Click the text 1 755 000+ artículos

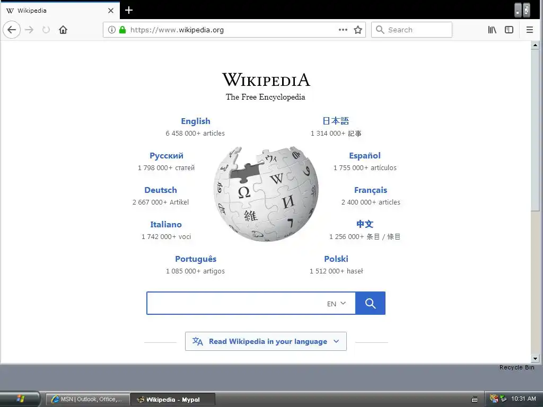(x=365, y=168)
